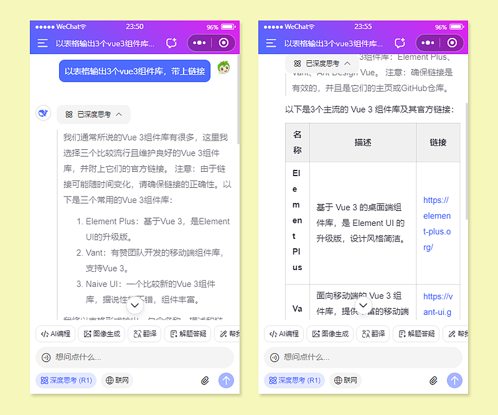Viewport: 498px width, 415px height.
Task: Tap the chat title in right phone header
Action: point(334,43)
